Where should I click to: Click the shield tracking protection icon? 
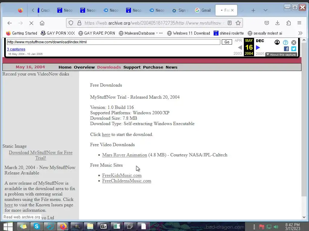(71, 23)
